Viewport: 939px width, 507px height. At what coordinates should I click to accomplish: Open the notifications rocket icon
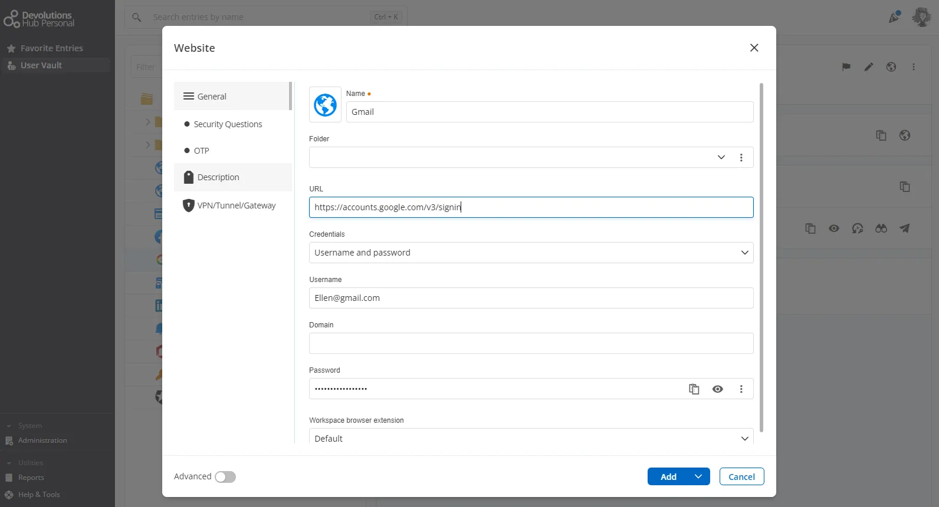coord(895,16)
